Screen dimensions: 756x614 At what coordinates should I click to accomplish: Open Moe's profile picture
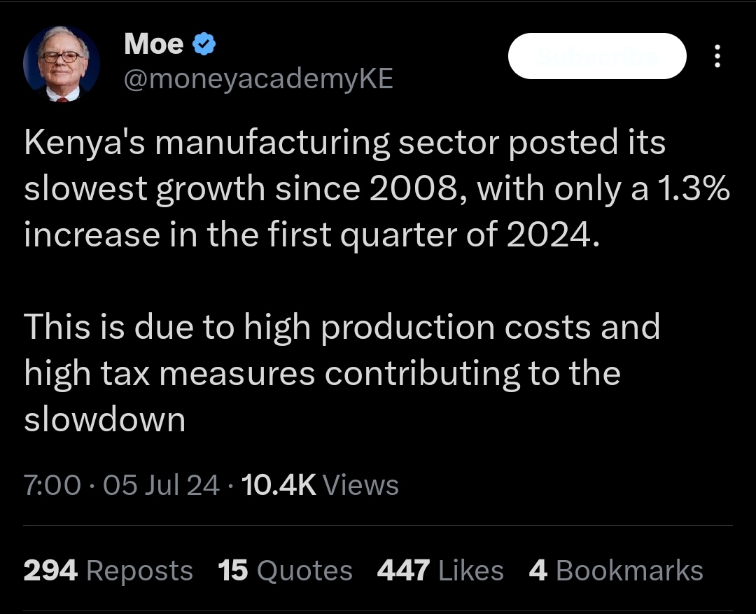point(62,64)
